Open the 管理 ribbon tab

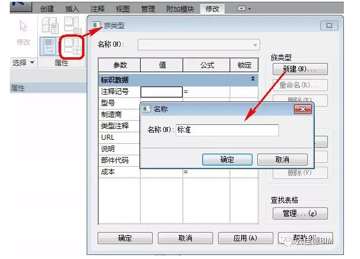coord(148,9)
